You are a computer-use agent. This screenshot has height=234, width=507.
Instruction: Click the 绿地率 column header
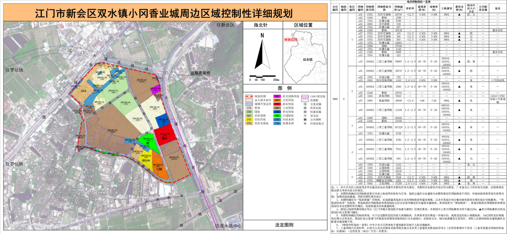(434, 8)
